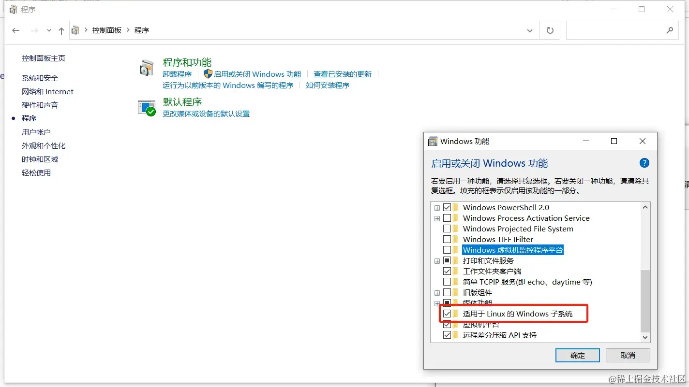Select Windows TIFF IFilter row text

[498, 239]
